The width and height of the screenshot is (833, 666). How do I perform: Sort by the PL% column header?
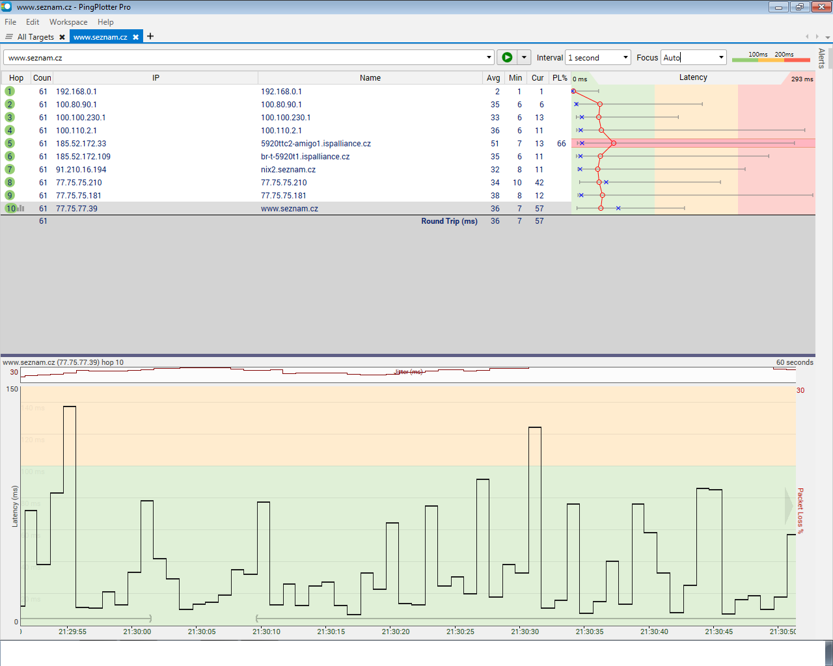pyautogui.click(x=560, y=78)
